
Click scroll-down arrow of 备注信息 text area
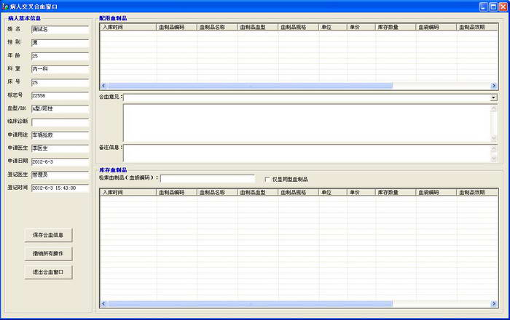494,159
